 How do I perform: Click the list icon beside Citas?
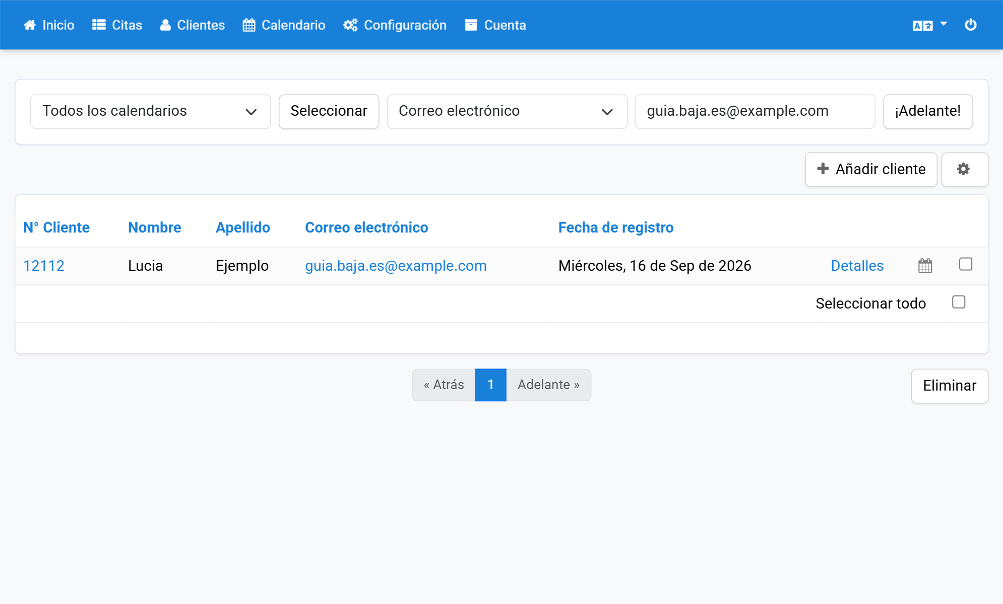click(x=99, y=25)
